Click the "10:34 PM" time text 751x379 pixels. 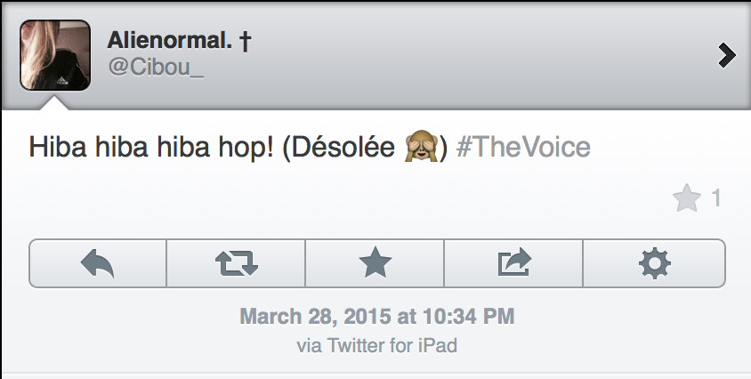(x=473, y=317)
